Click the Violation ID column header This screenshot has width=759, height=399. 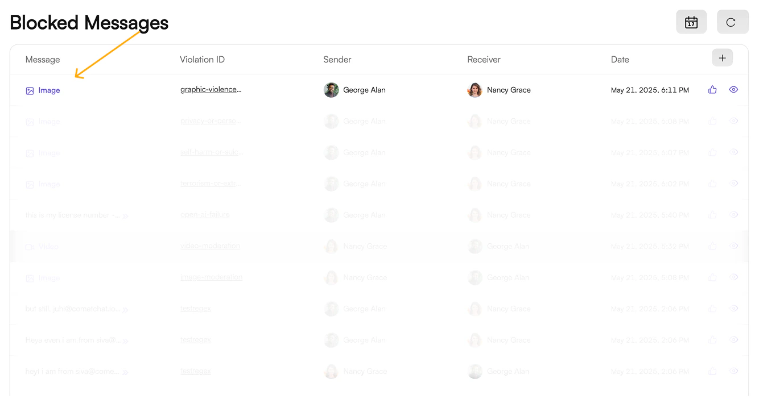point(202,60)
